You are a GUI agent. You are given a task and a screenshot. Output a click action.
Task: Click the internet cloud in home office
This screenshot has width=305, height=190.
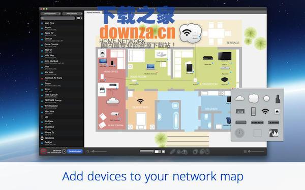coord(113,101)
